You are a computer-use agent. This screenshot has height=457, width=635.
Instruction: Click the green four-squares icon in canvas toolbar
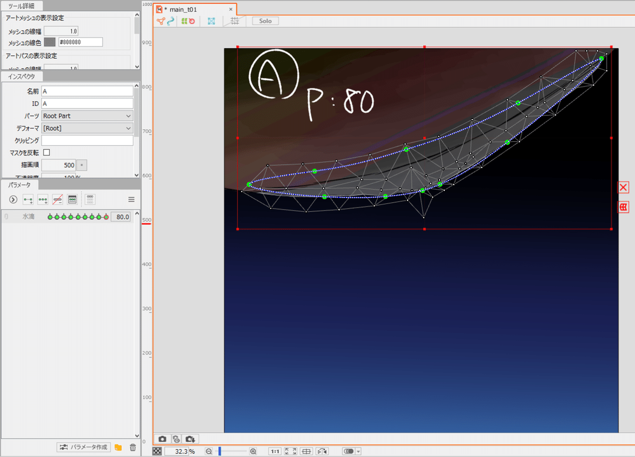point(184,21)
